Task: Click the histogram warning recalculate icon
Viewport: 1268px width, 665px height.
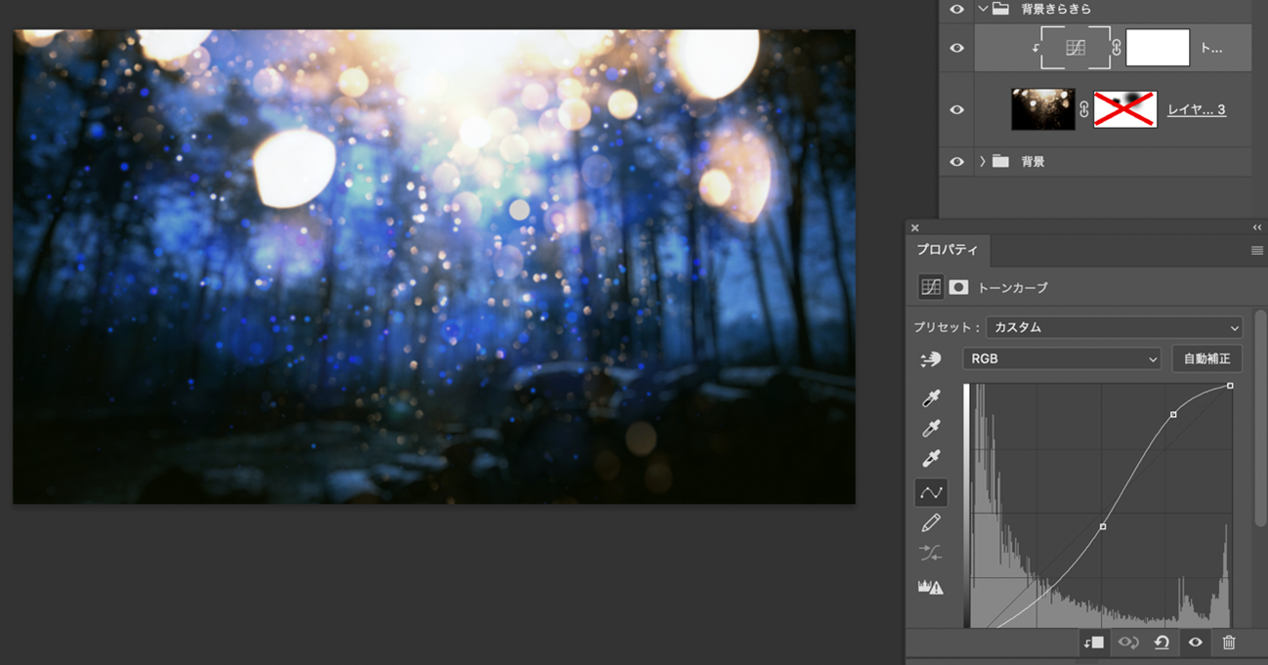Action: (x=931, y=587)
